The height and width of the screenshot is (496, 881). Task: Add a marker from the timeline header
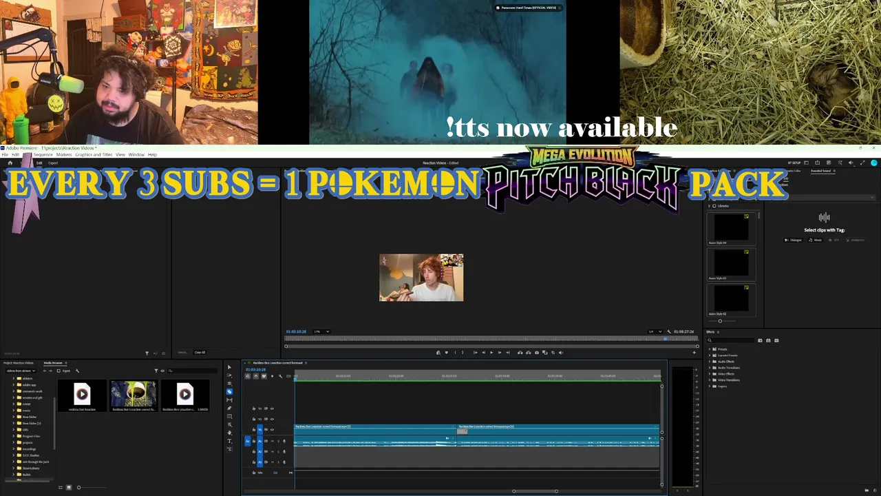272,376
